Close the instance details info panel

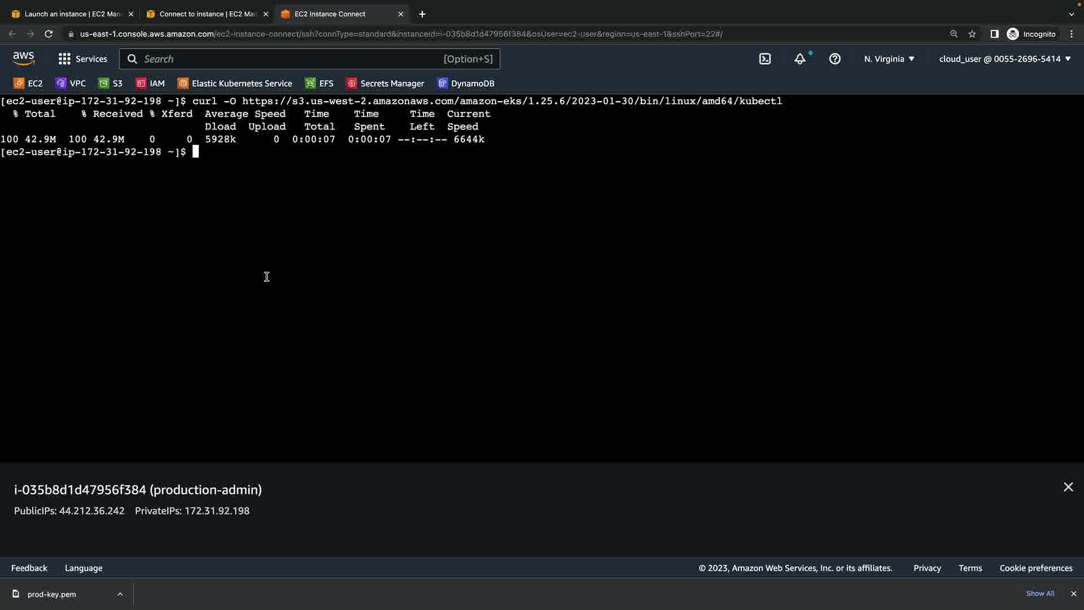coord(1068,487)
